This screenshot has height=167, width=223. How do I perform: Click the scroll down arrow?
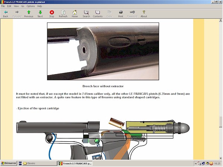click(220, 158)
